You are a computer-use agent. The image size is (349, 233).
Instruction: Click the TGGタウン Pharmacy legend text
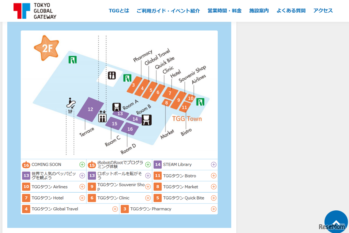click(x=151, y=209)
